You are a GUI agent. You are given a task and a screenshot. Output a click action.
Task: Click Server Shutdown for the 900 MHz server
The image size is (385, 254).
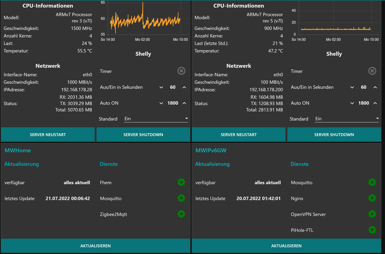[334, 135]
